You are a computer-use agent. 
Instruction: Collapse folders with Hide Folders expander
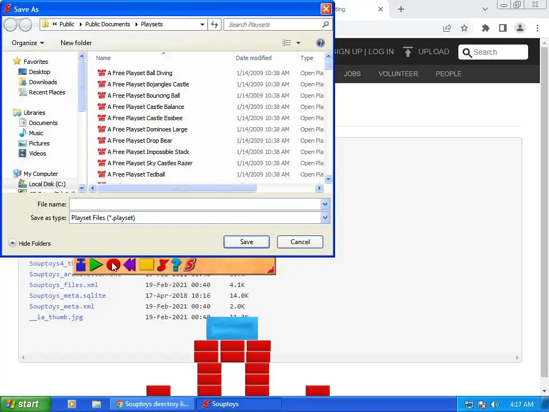click(12, 243)
